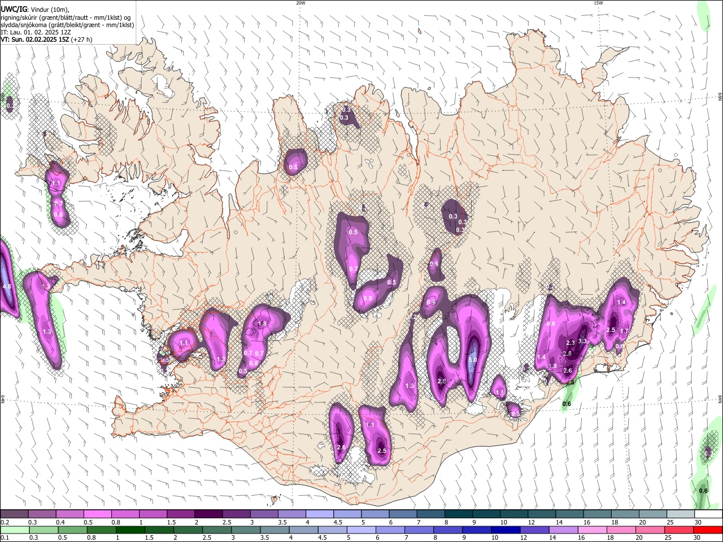The height and width of the screenshot is (542, 723).
Task: Click the darkest green swatch between 1 and 1.5, lower row
Action: coord(130,530)
